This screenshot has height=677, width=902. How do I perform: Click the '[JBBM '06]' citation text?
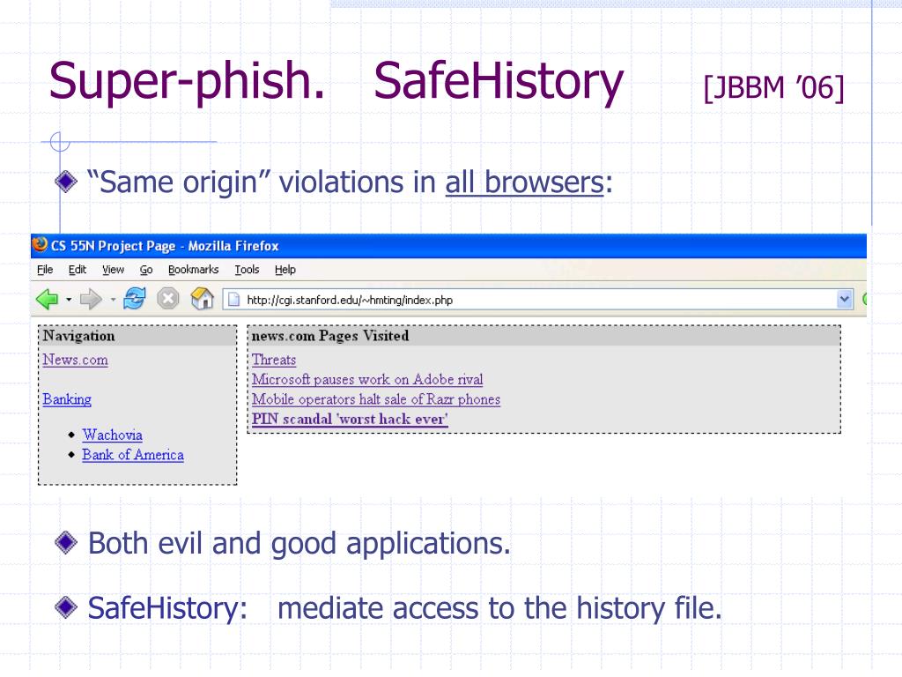[773, 88]
